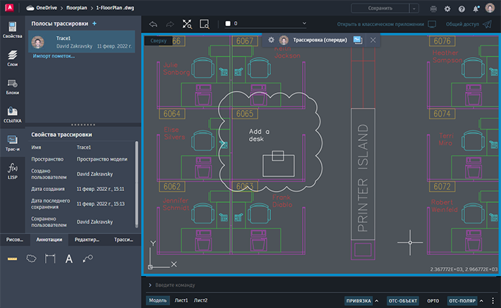Click the command line input field
501x308 pixels.
321,285
